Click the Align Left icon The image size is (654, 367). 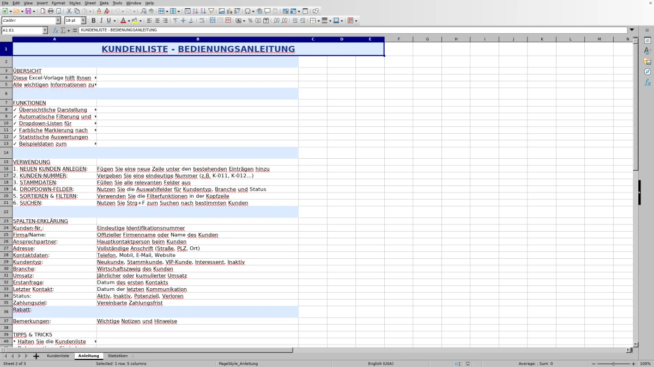click(149, 21)
